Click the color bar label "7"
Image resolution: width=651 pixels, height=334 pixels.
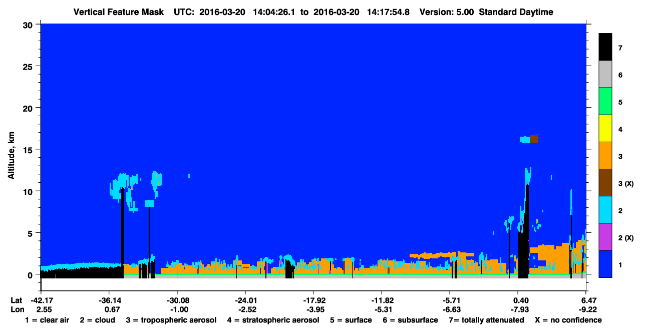620,48
